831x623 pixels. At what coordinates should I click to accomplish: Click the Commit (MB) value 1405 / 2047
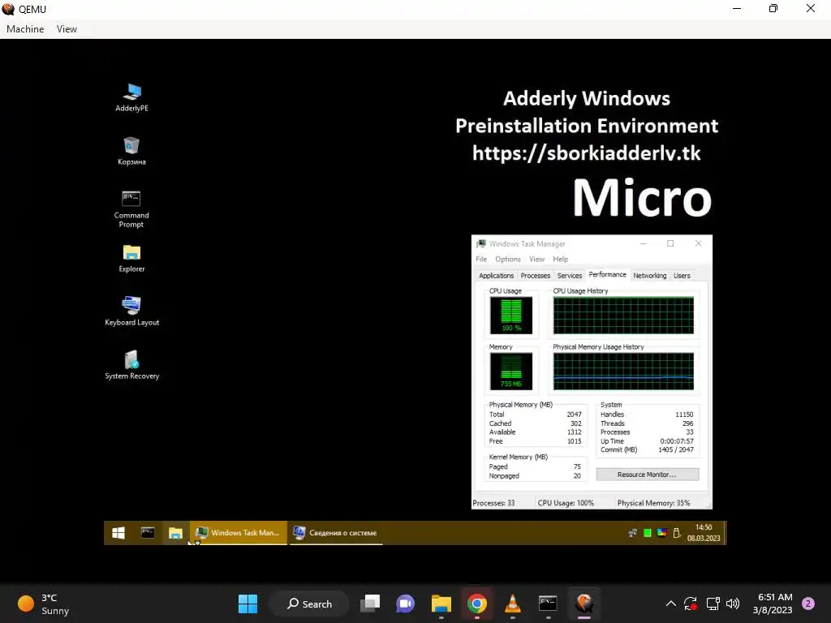tap(676, 449)
